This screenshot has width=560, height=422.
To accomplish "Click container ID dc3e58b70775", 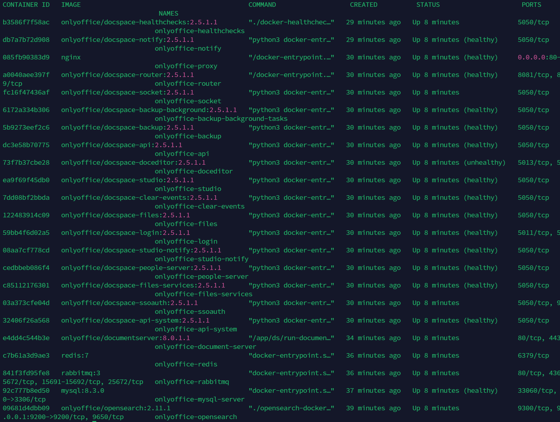I will pyautogui.click(x=26, y=145).
